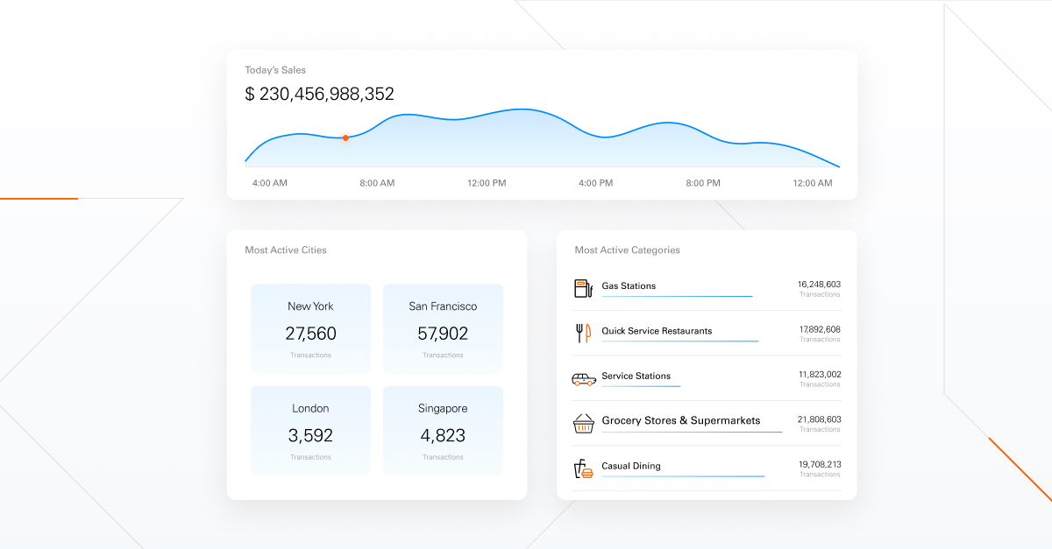Click the shopping basket icon
1052x549 pixels.
(x=583, y=424)
